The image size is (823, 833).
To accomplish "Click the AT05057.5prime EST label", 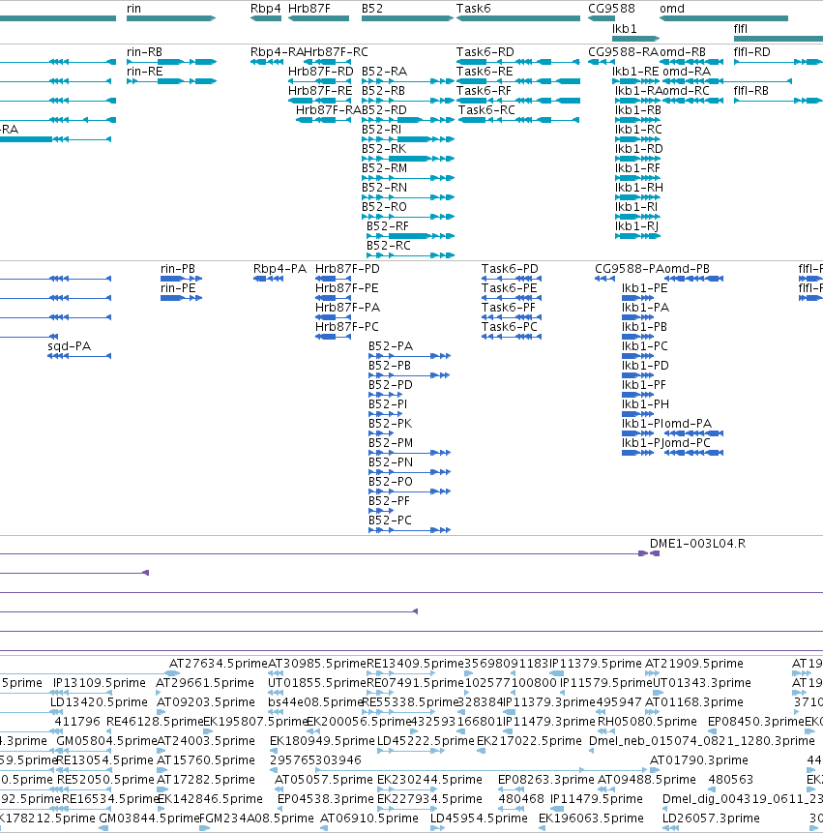I will coord(324,780).
